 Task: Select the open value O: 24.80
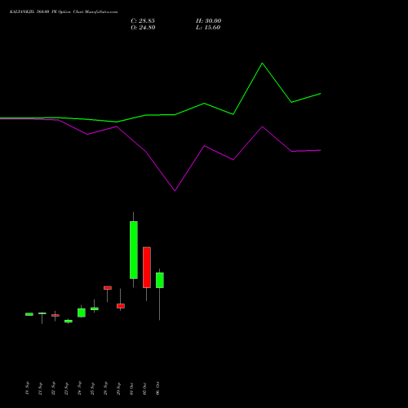pyautogui.click(x=143, y=28)
